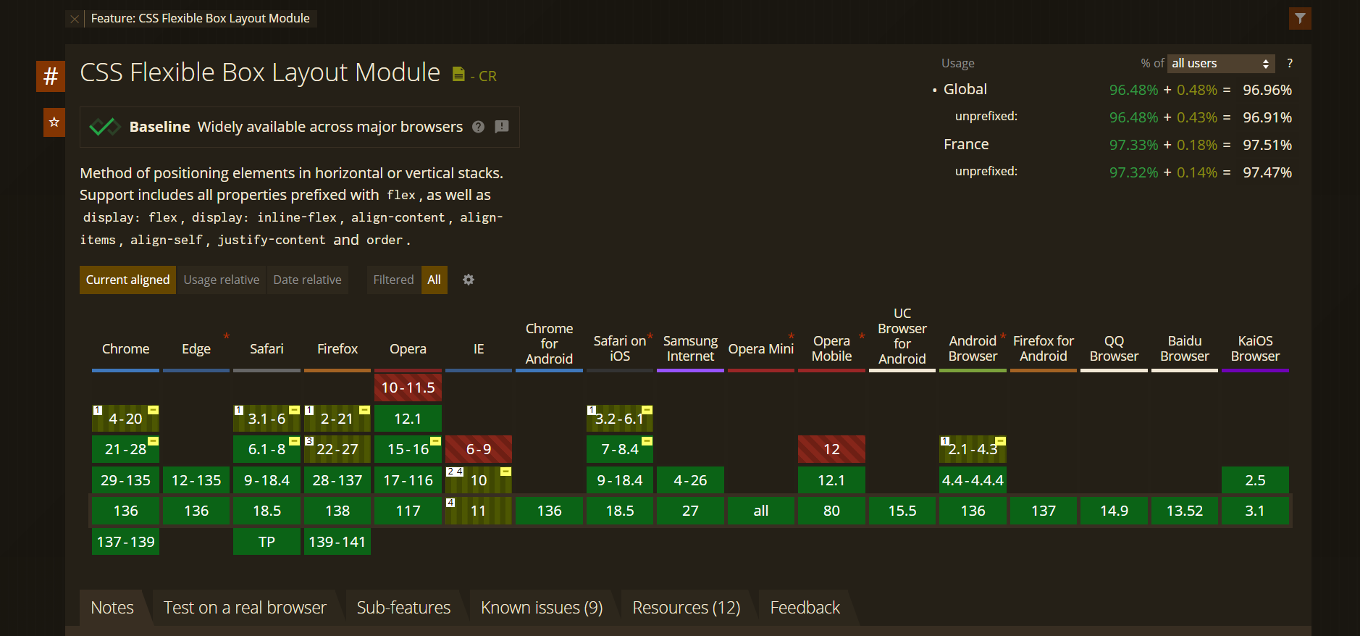Viewport: 1360px width, 636px height.
Task: Click the filter funnel icon
Action: click(1300, 18)
